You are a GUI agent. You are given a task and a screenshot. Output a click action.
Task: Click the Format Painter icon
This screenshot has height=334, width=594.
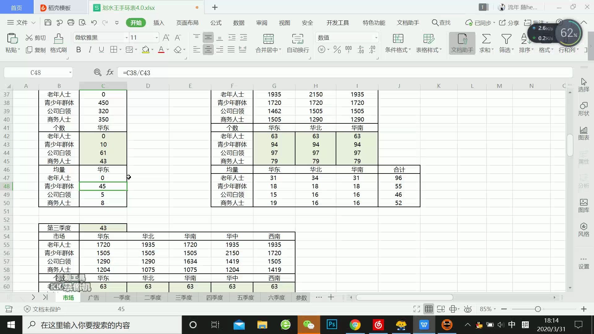click(58, 39)
